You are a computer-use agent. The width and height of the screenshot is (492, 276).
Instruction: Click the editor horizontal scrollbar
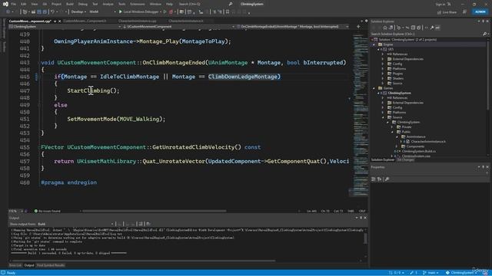154,212
